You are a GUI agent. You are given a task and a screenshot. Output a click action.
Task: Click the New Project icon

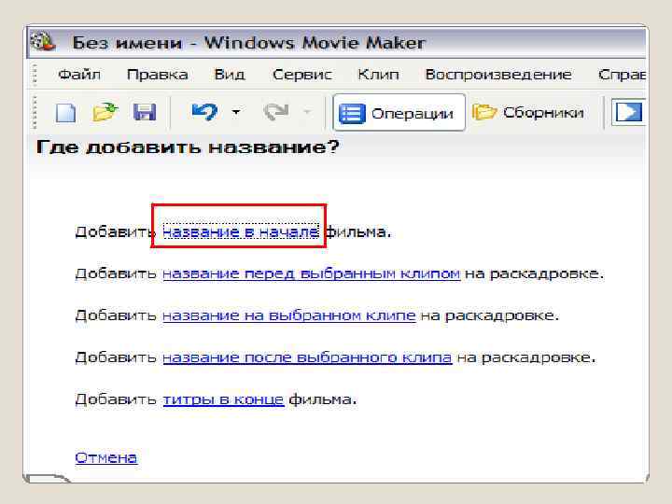pos(66,113)
